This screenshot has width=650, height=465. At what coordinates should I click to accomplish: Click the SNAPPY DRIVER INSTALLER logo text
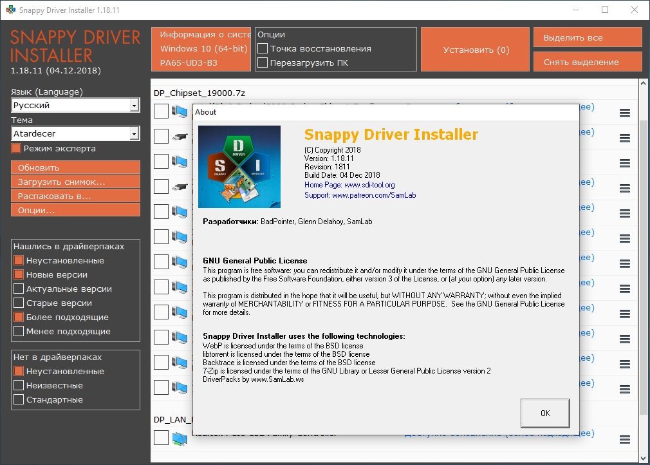click(x=75, y=46)
